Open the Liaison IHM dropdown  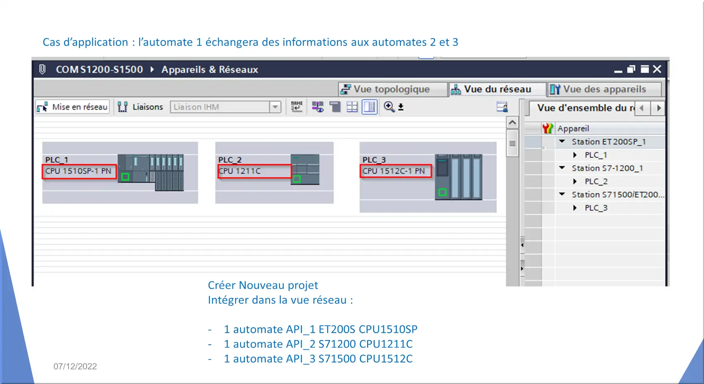point(275,107)
